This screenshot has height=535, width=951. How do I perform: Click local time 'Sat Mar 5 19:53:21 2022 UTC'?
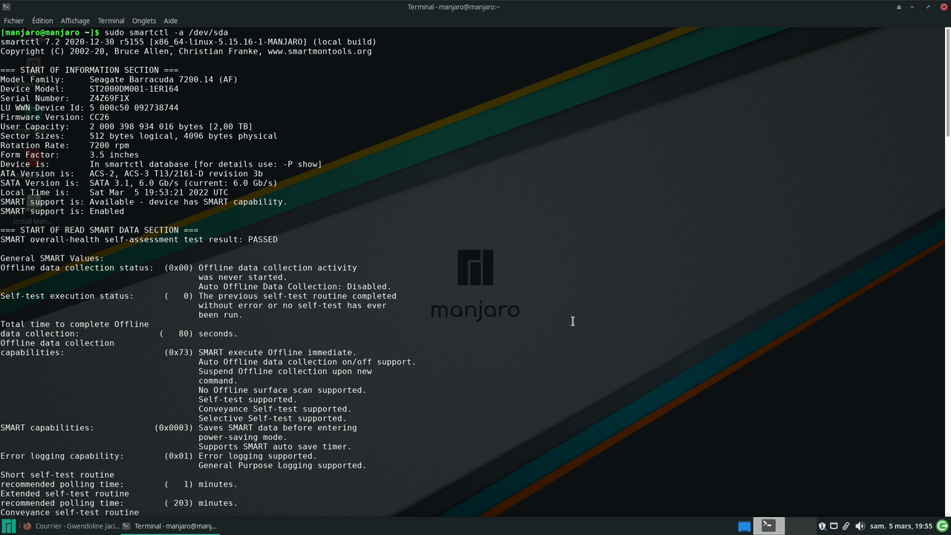(x=159, y=192)
